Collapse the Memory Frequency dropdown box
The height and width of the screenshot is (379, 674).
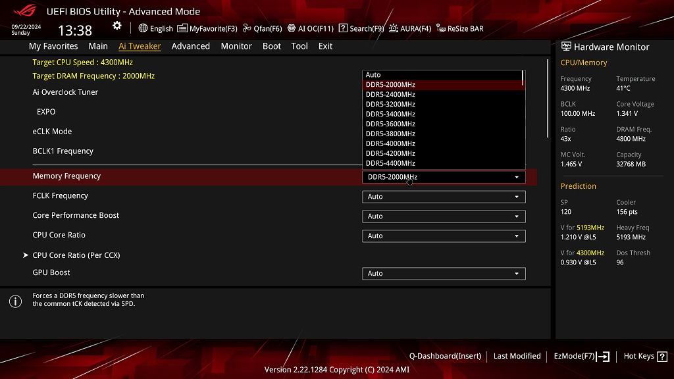click(x=444, y=177)
